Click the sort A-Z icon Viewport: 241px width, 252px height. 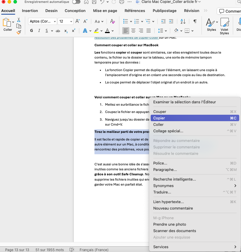[183, 21]
